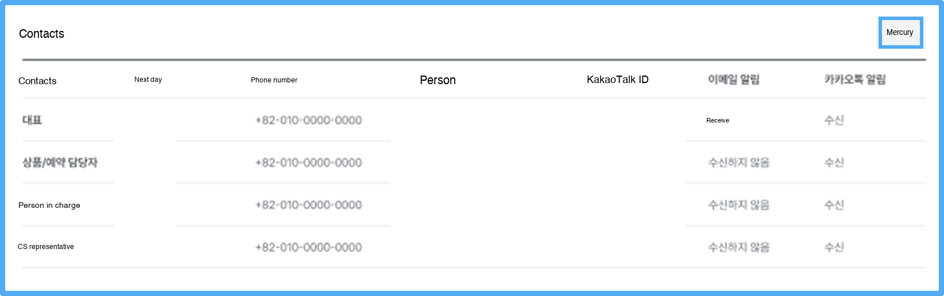
Task: Click the phone number in the 대표 row
Action: (308, 120)
